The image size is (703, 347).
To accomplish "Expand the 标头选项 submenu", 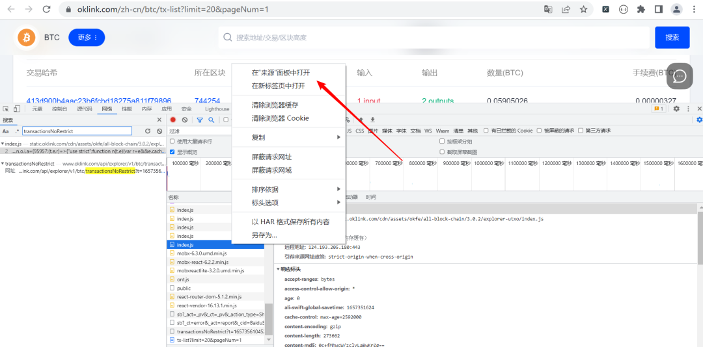I will [289, 203].
